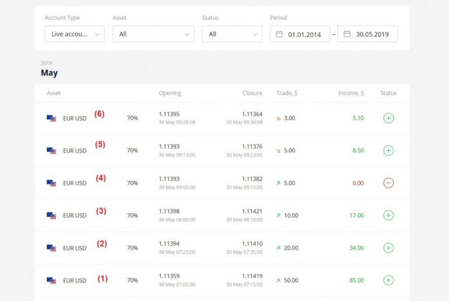Select the EUR USD trade with 85.00 income
Image resolution: width=449 pixels, height=301 pixels.
(x=74, y=280)
